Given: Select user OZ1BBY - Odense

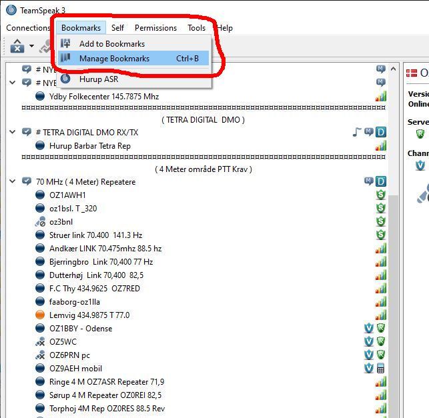Looking at the screenshot, I should coord(81,328).
